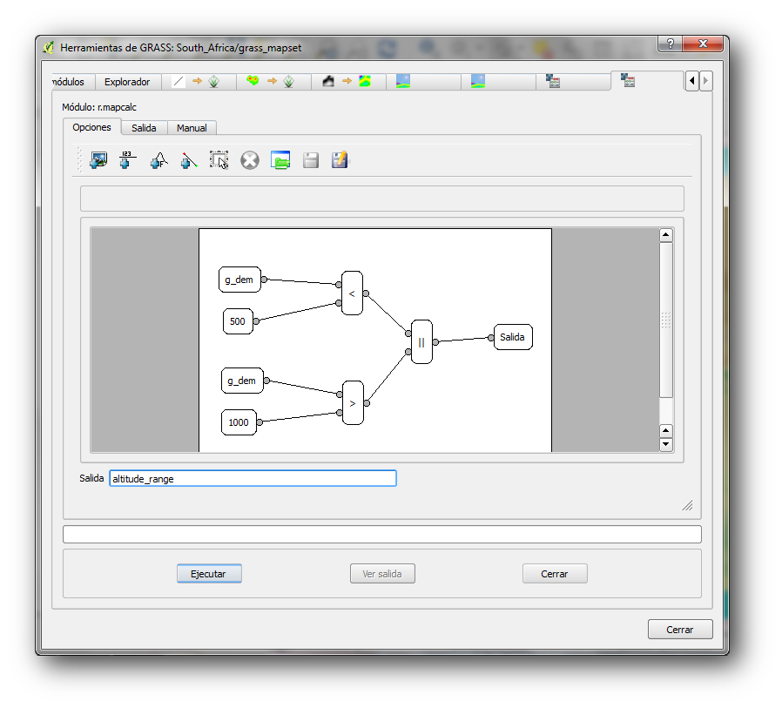Screen dimensions: 782x708
Task: Click the Salida output name field
Action: tap(253, 479)
